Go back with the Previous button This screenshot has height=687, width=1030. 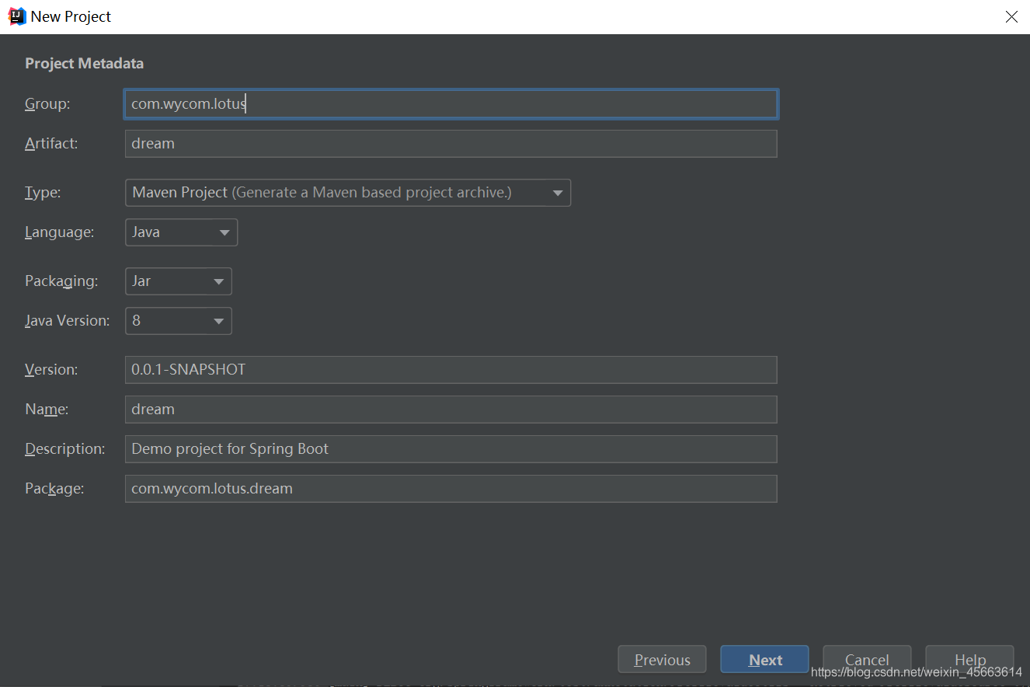[x=662, y=660]
